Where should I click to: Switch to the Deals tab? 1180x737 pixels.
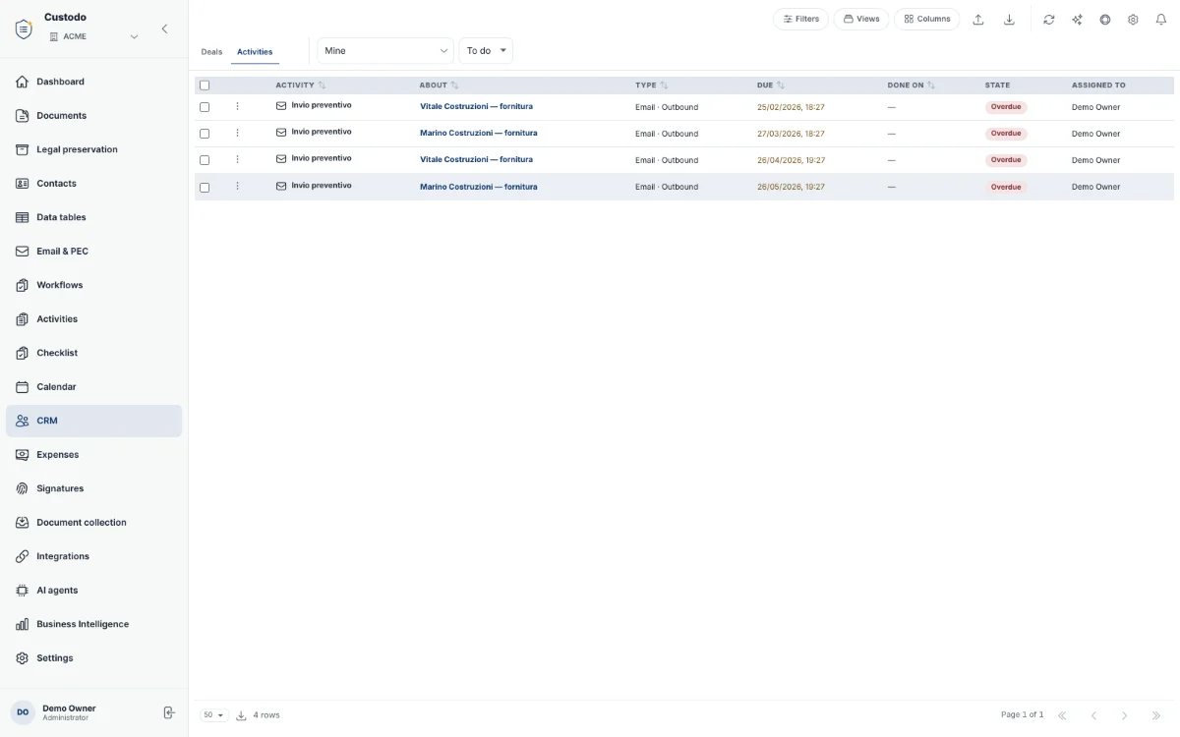tap(211, 52)
